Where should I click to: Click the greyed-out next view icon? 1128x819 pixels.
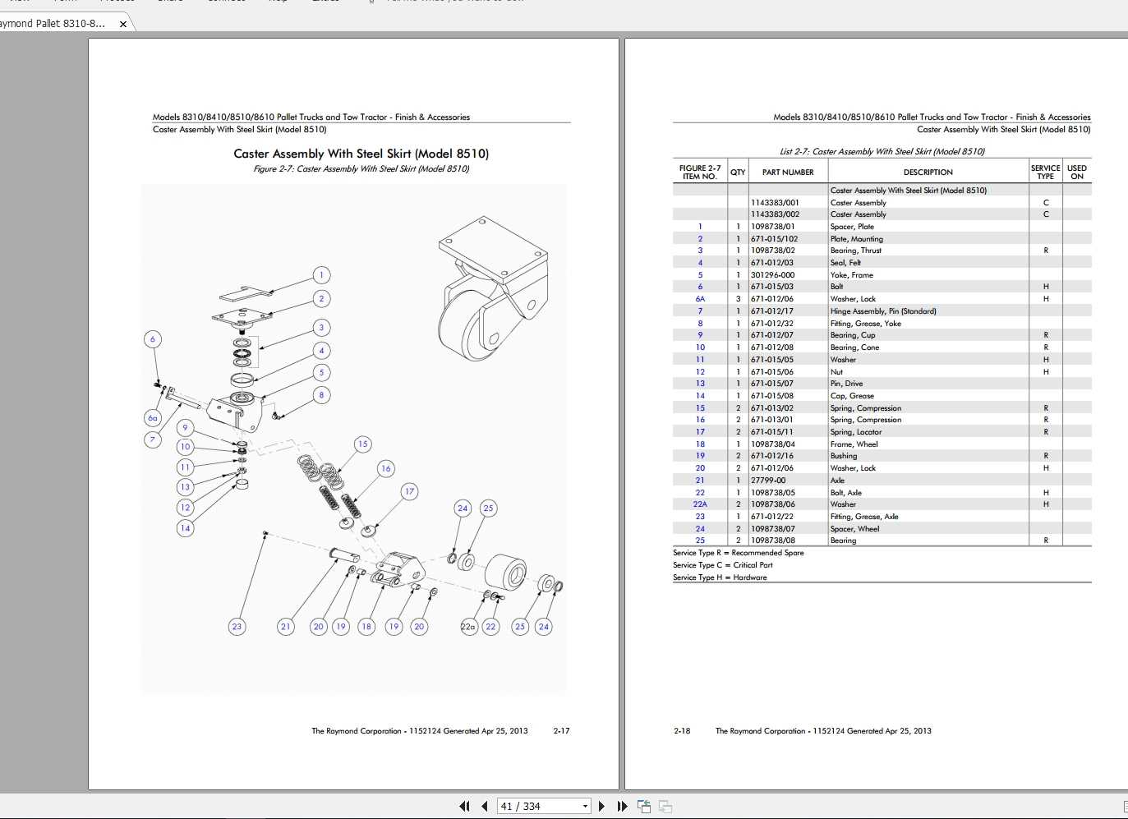click(665, 807)
